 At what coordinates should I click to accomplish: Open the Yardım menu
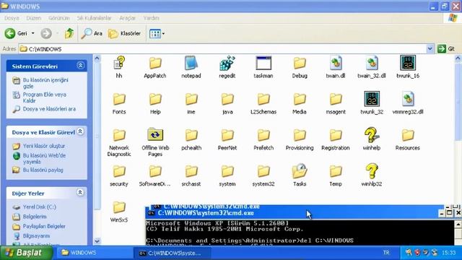tap(151, 18)
